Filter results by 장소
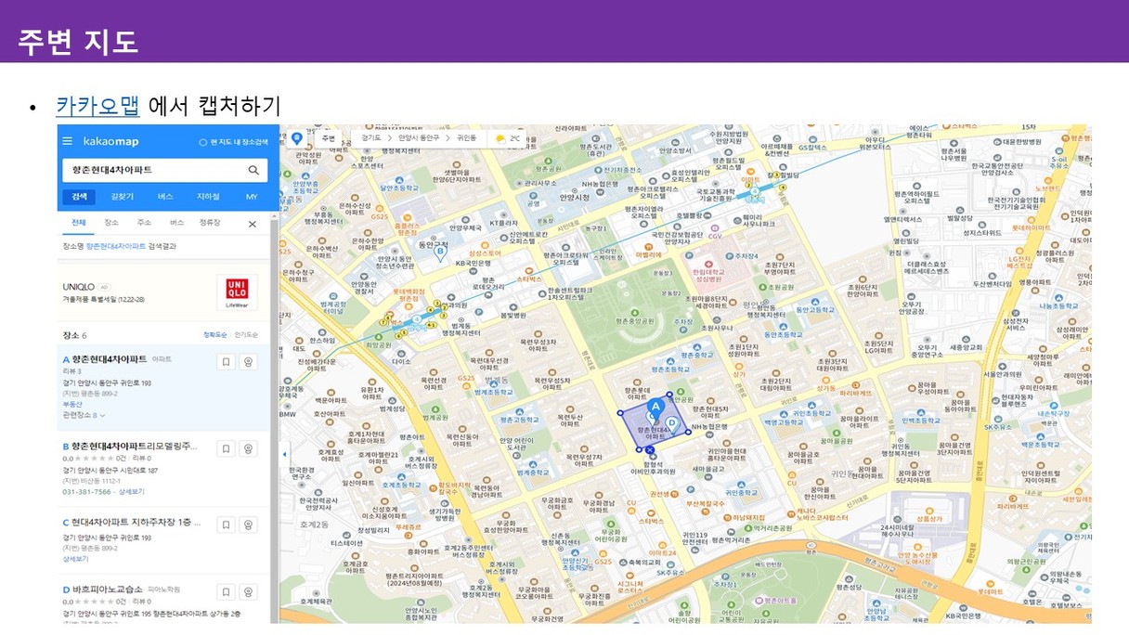Screen dimensions: 1129x635 pyautogui.click(x=111, y=223)
